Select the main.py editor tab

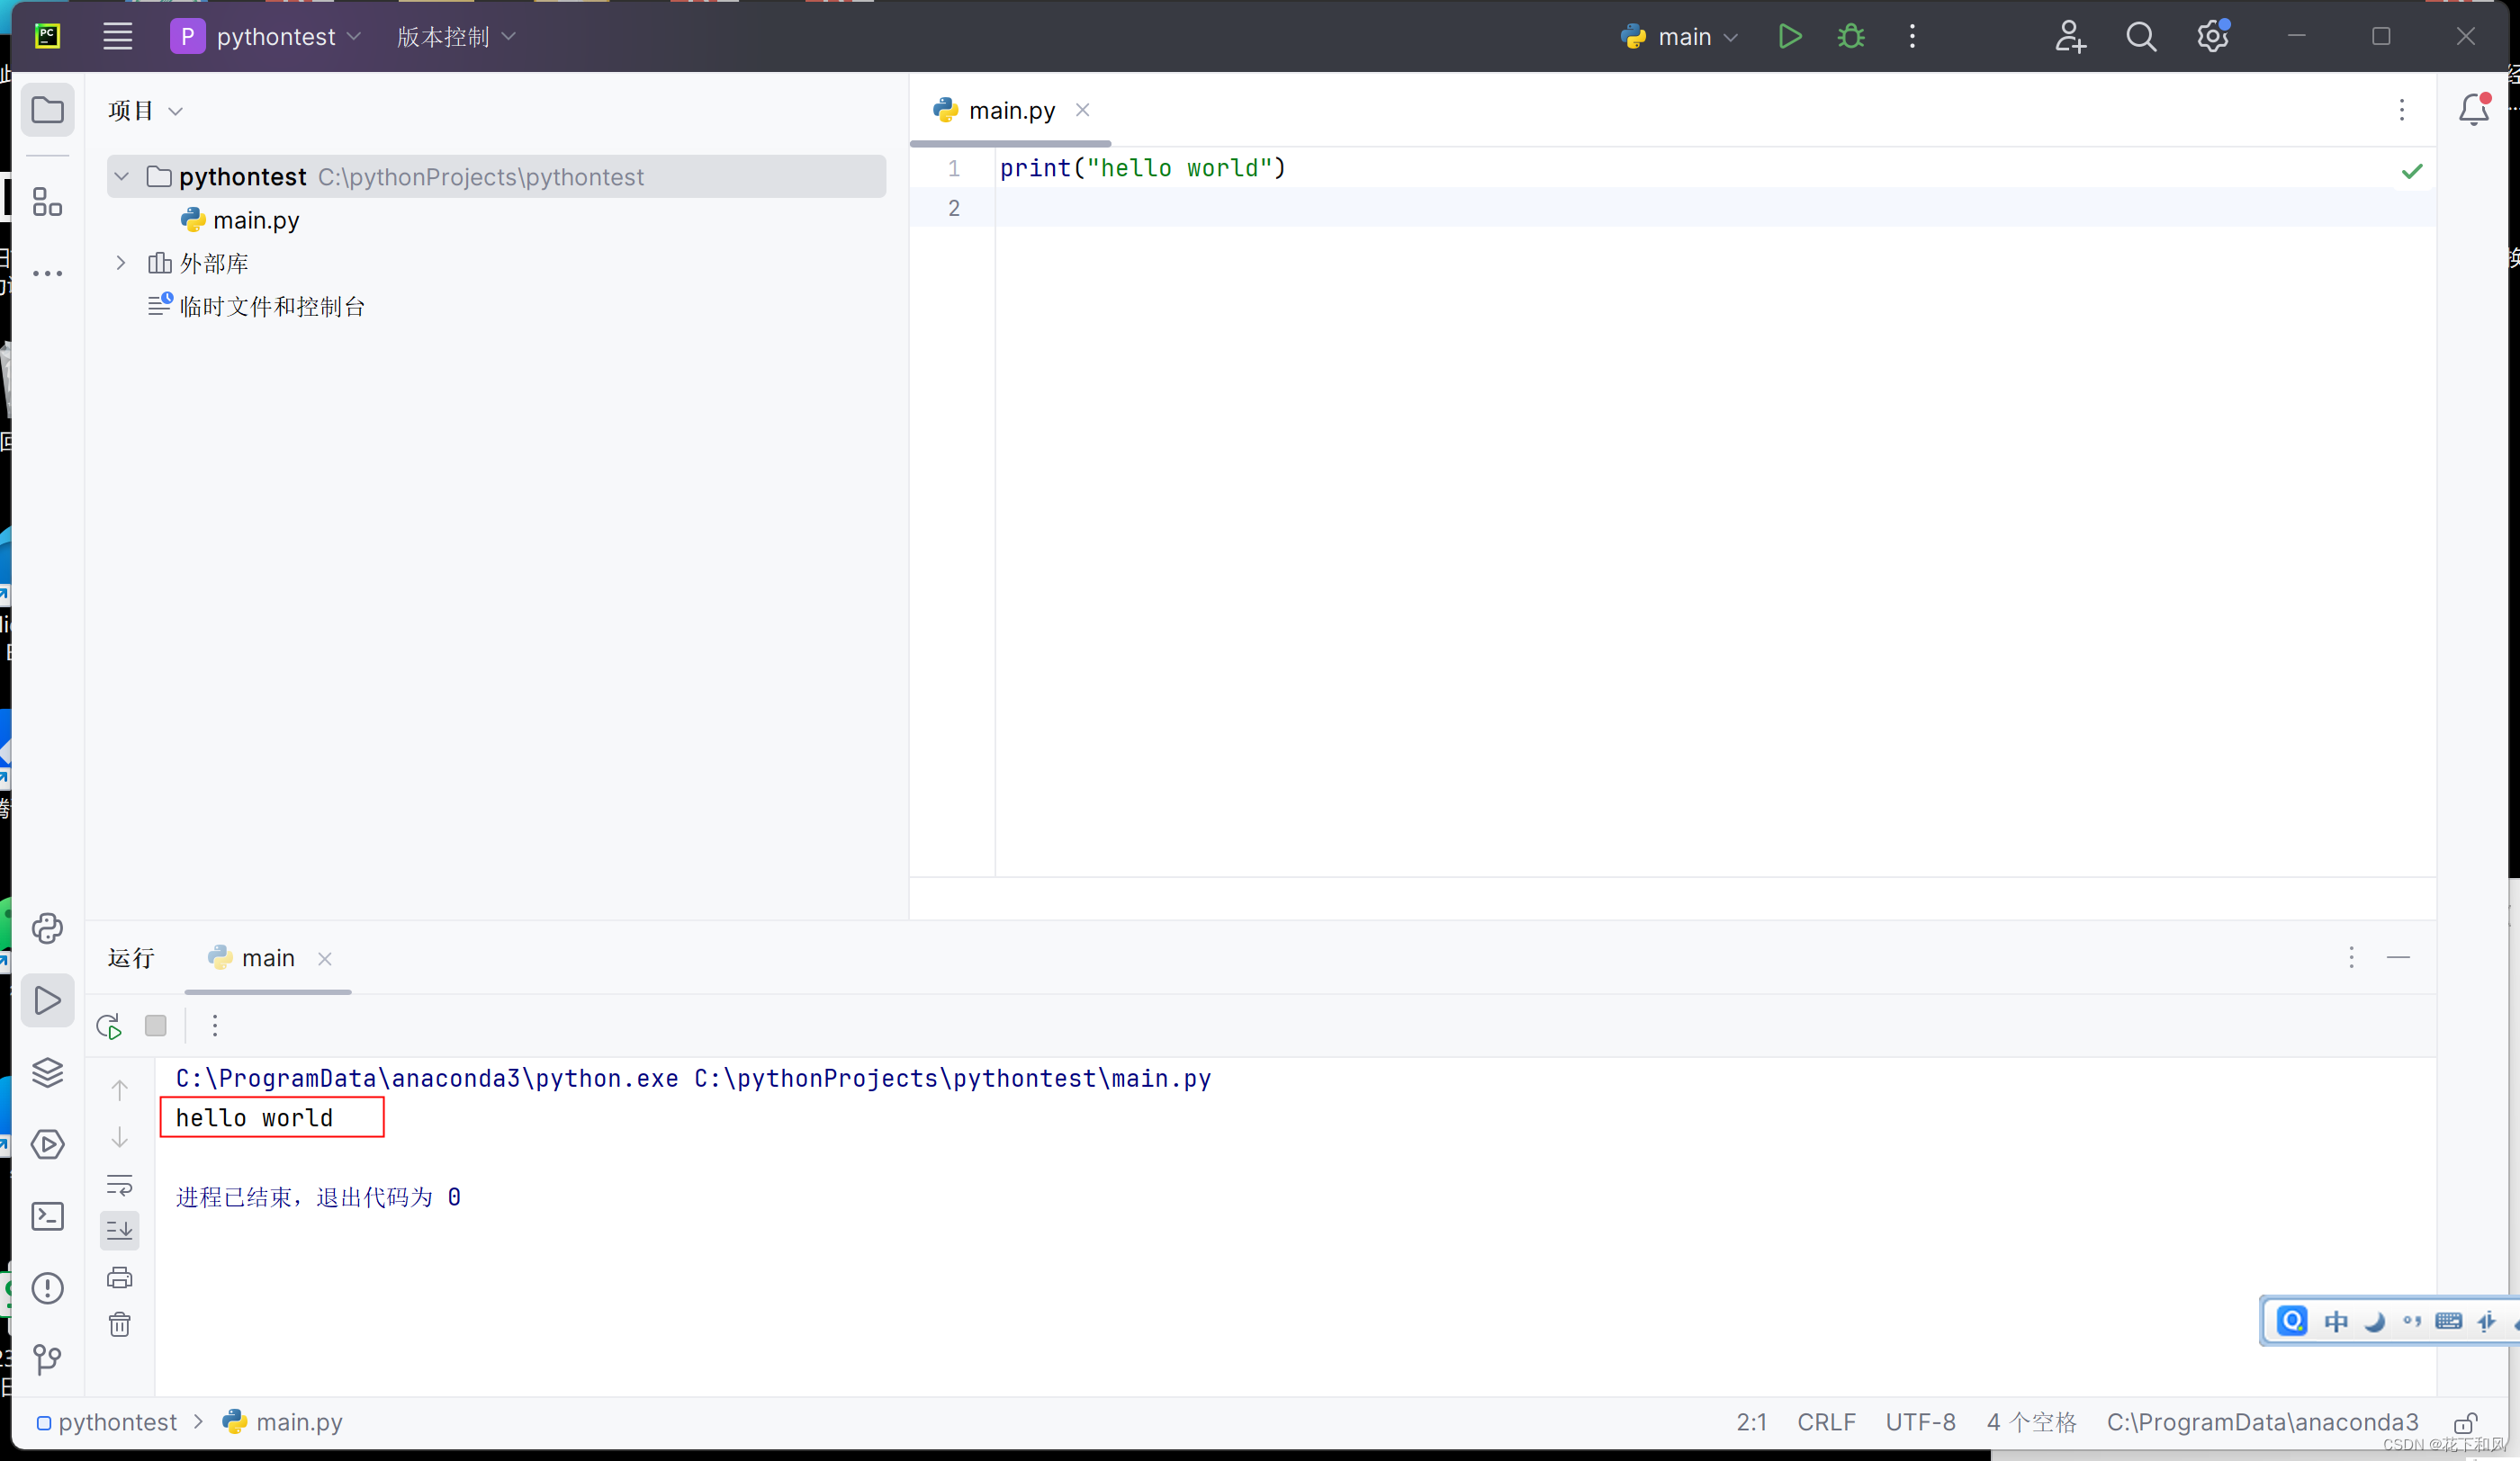coord(1011,110)
